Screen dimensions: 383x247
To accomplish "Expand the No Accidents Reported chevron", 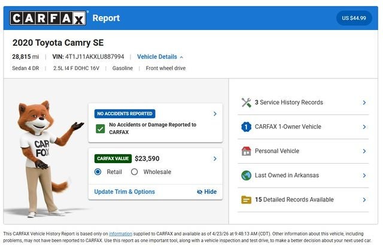I will (x=215, y=113).
